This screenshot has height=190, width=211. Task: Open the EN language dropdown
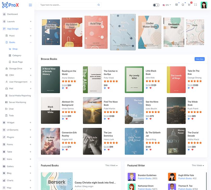[x=167, y=5]
